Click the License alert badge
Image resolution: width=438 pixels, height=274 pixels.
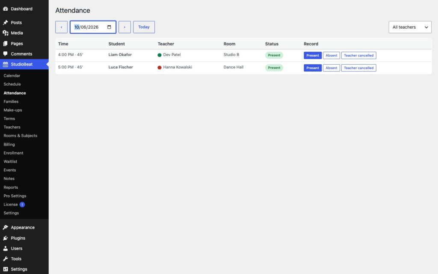pyautogui.click(x=22, y=204)
